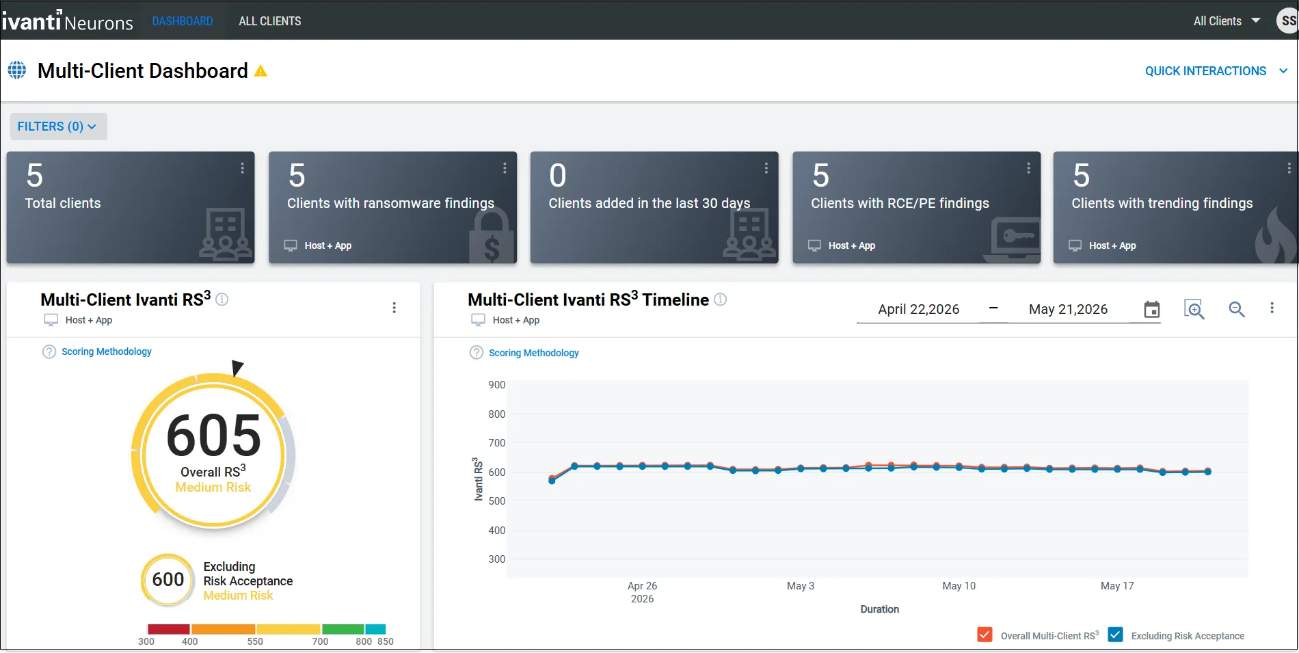
Task: Click the zoom-in selection icon on timeline
Action: (x=1194, y=309)
